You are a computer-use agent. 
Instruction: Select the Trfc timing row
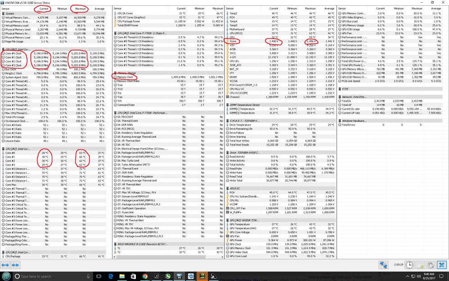(168, 101)
